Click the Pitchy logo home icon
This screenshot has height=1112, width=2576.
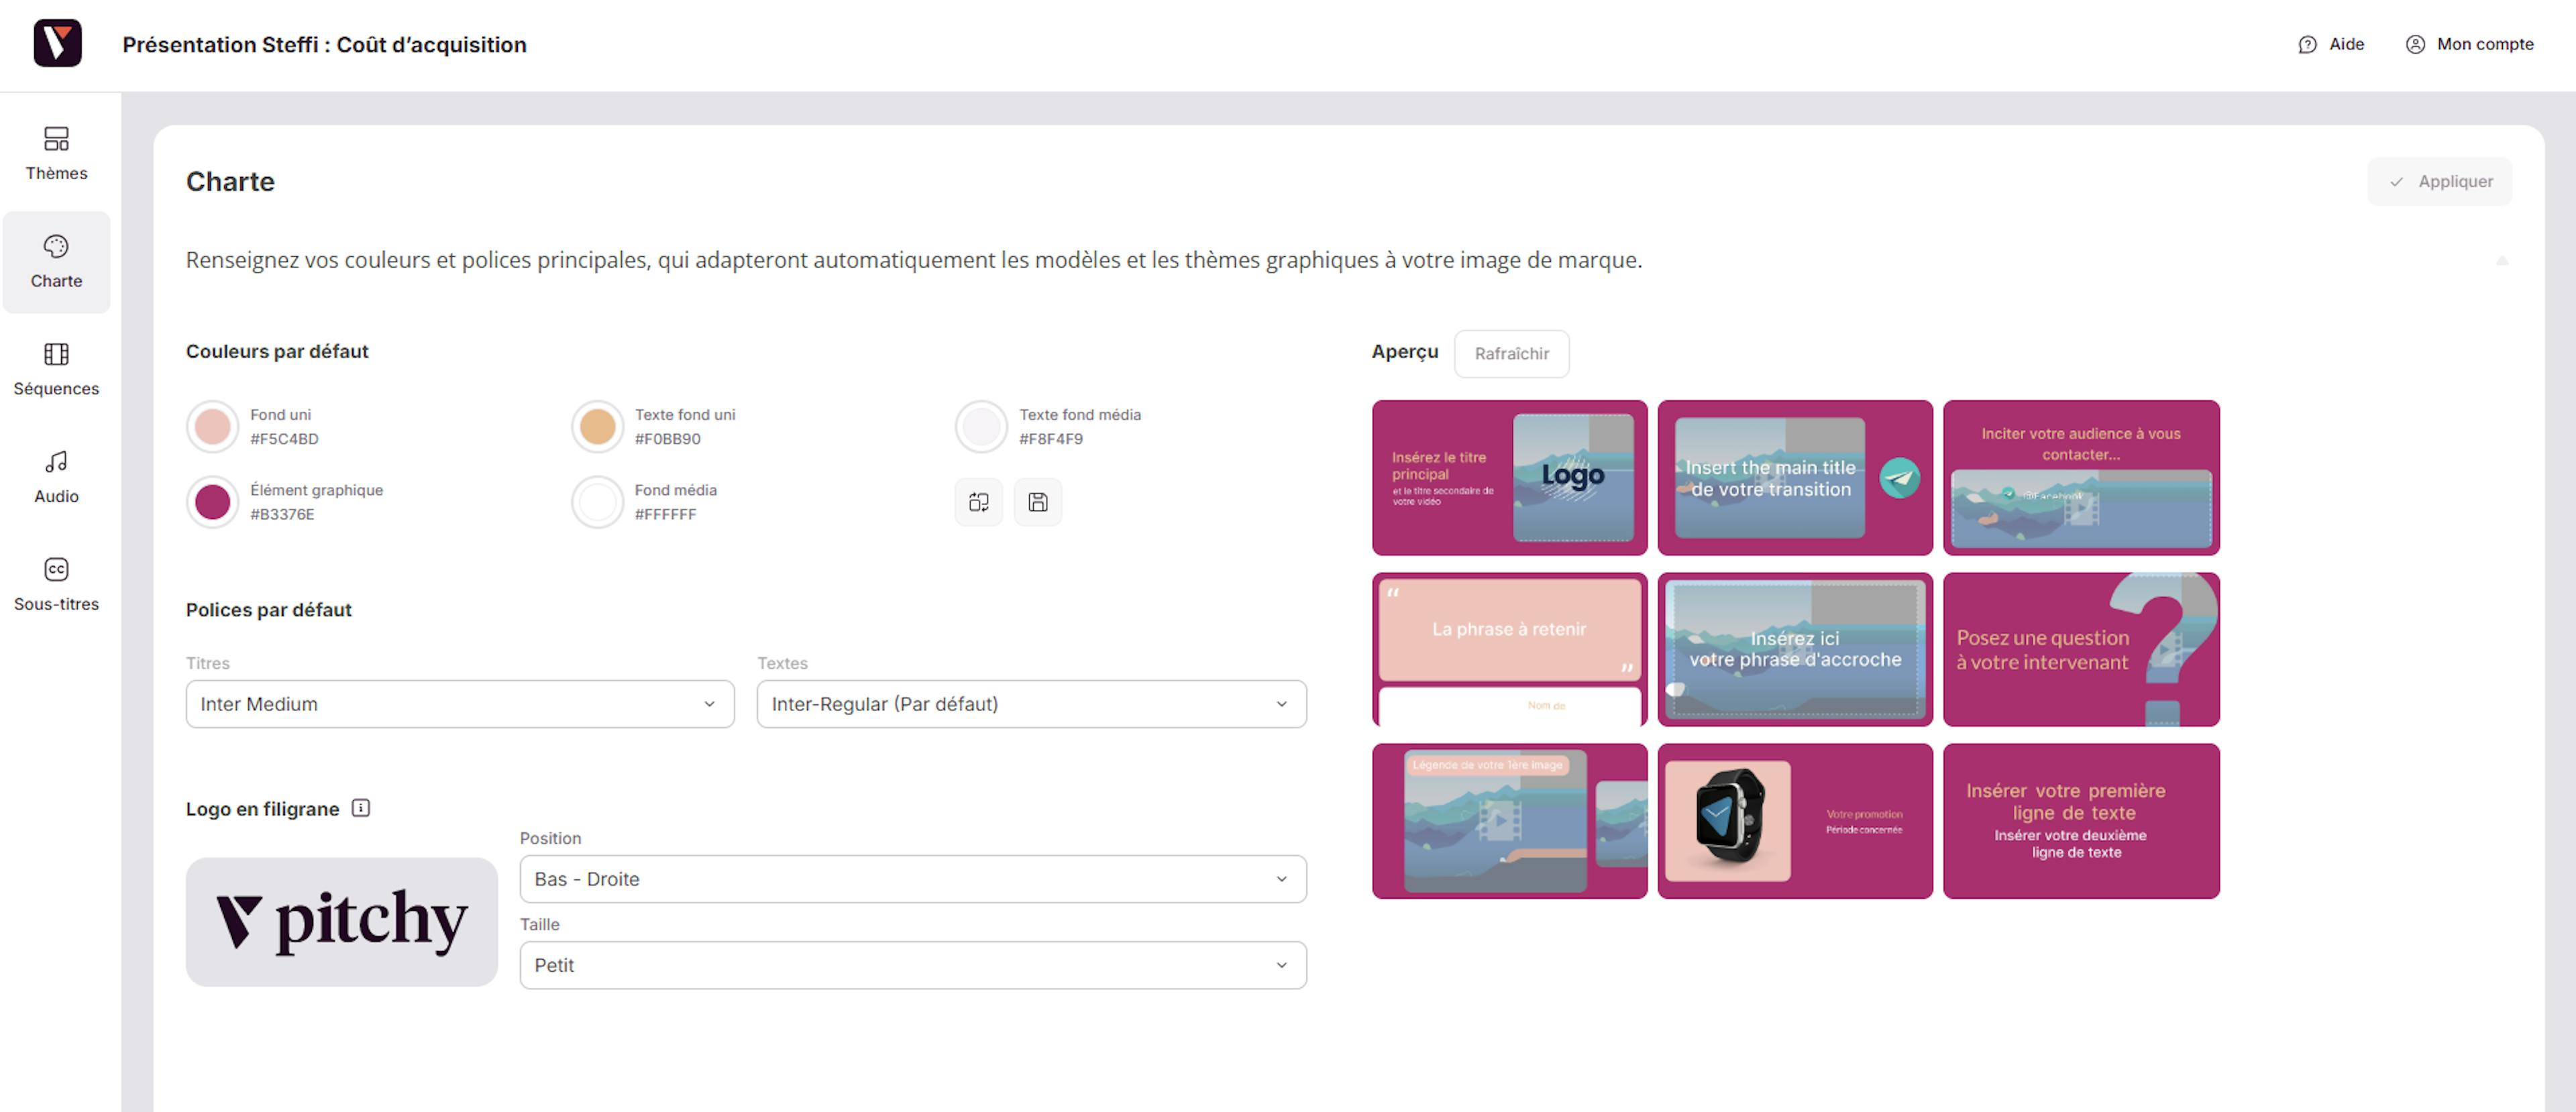pyautogui.click(x=57, y=44)
